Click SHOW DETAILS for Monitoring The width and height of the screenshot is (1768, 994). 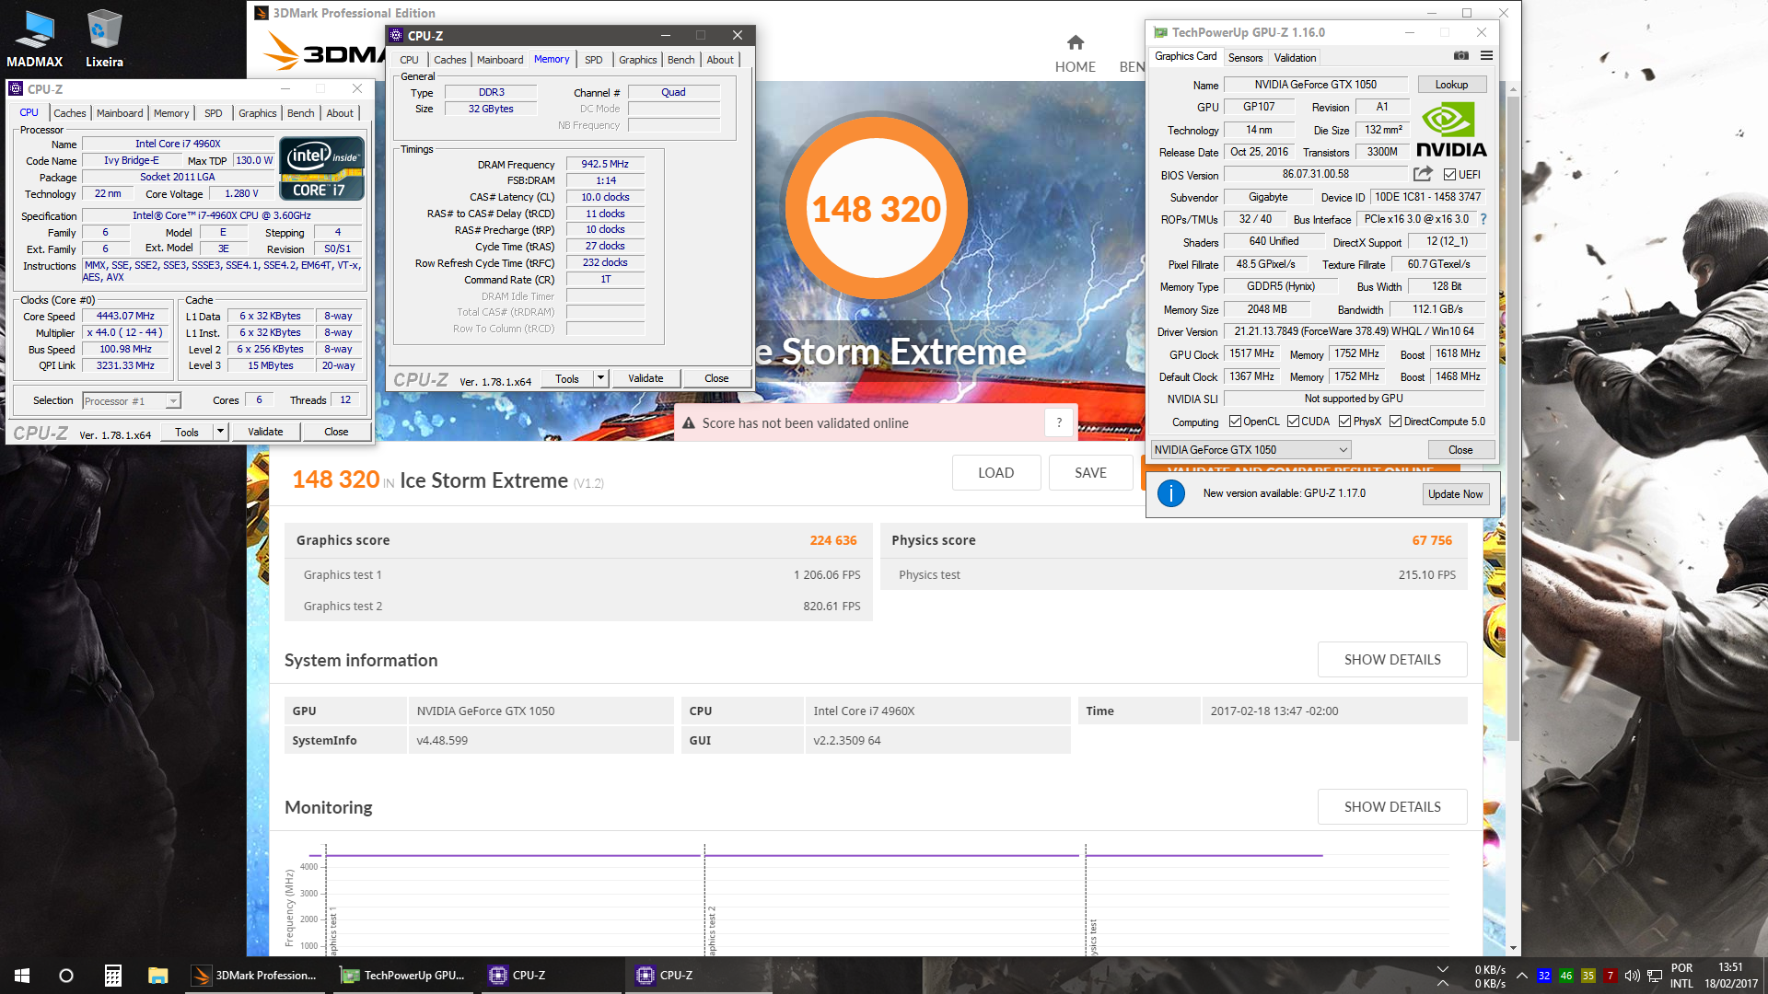coord(1392,807)
